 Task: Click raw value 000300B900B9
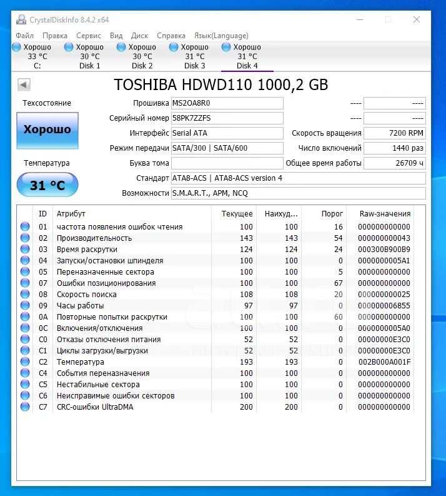coord(384,250)
